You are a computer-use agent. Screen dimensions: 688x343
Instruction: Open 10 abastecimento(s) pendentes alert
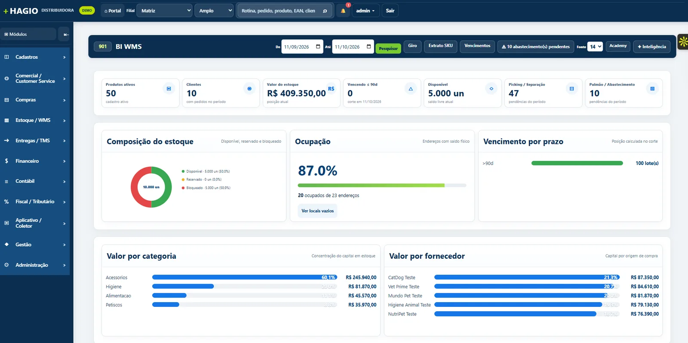[x=536, y=46]
